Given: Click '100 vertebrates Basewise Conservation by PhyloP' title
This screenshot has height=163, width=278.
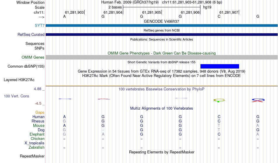Looking at the screenshot, I should tap(162, 89).
